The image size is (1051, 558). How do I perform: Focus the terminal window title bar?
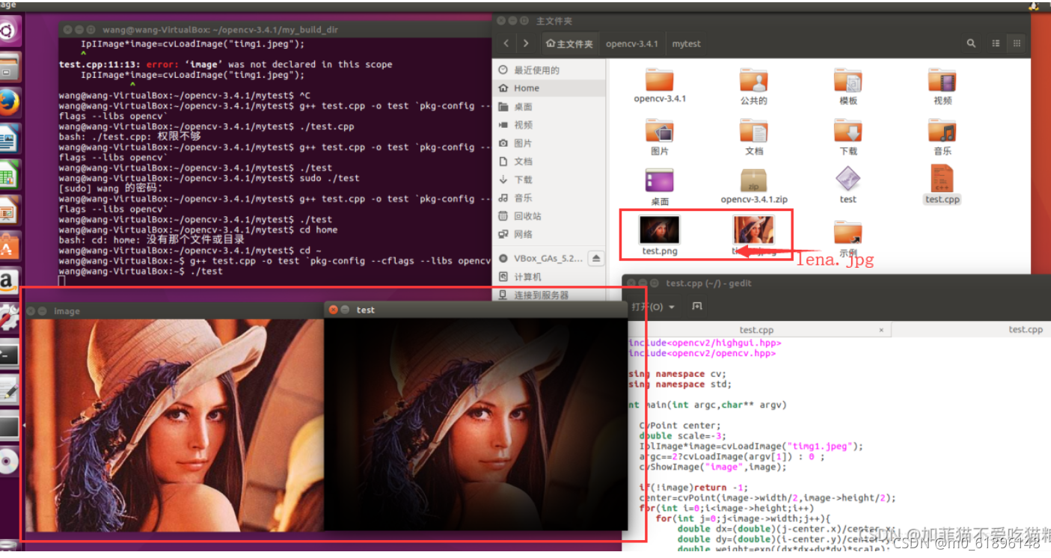coord(275,29)
